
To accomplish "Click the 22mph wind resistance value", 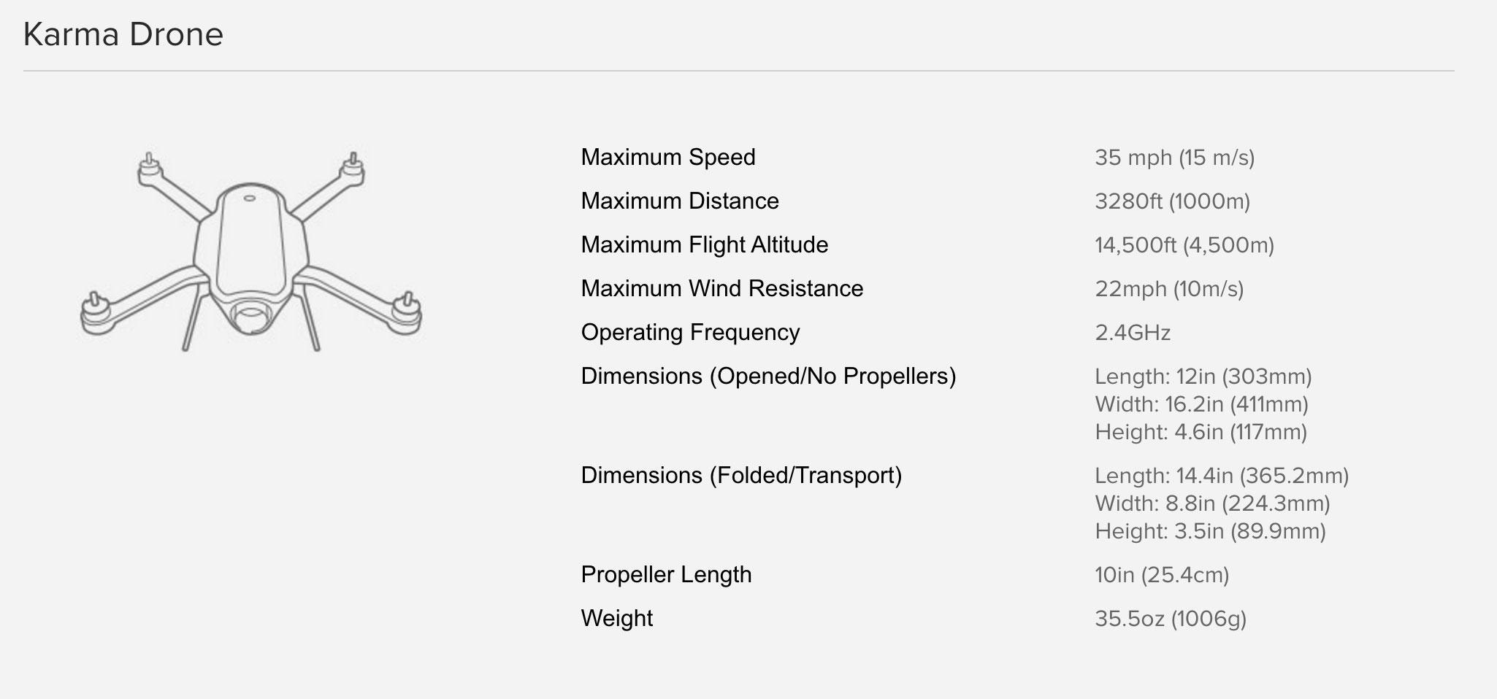I will 1168,289.
